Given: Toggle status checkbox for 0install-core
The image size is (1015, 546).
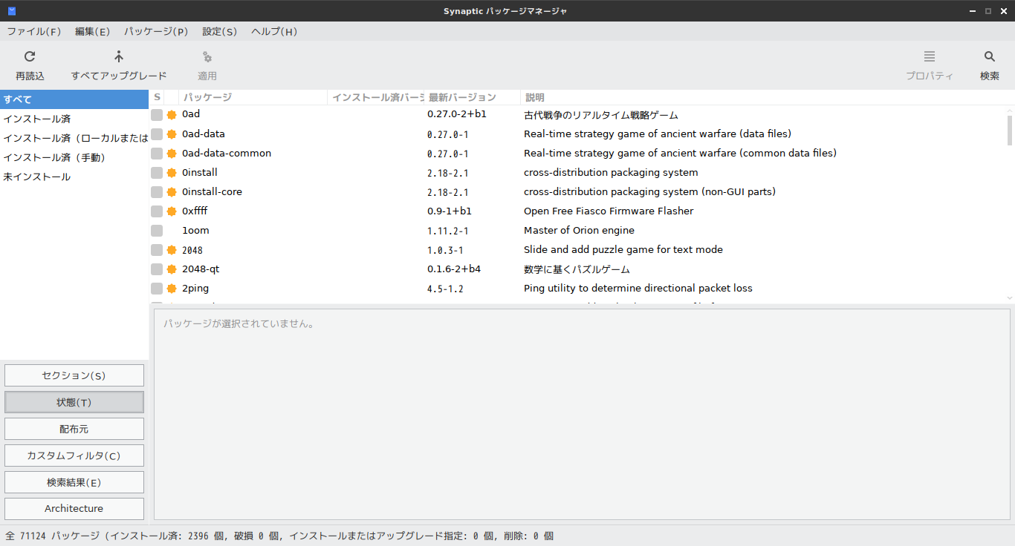Looking at the screenshot, I should (157, 192).
